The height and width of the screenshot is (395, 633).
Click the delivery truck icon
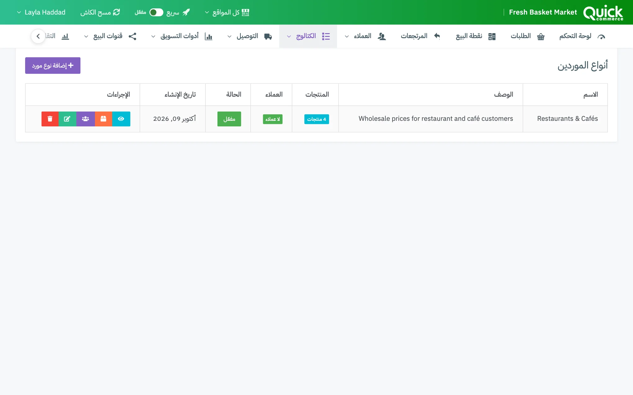coord(268,37)
